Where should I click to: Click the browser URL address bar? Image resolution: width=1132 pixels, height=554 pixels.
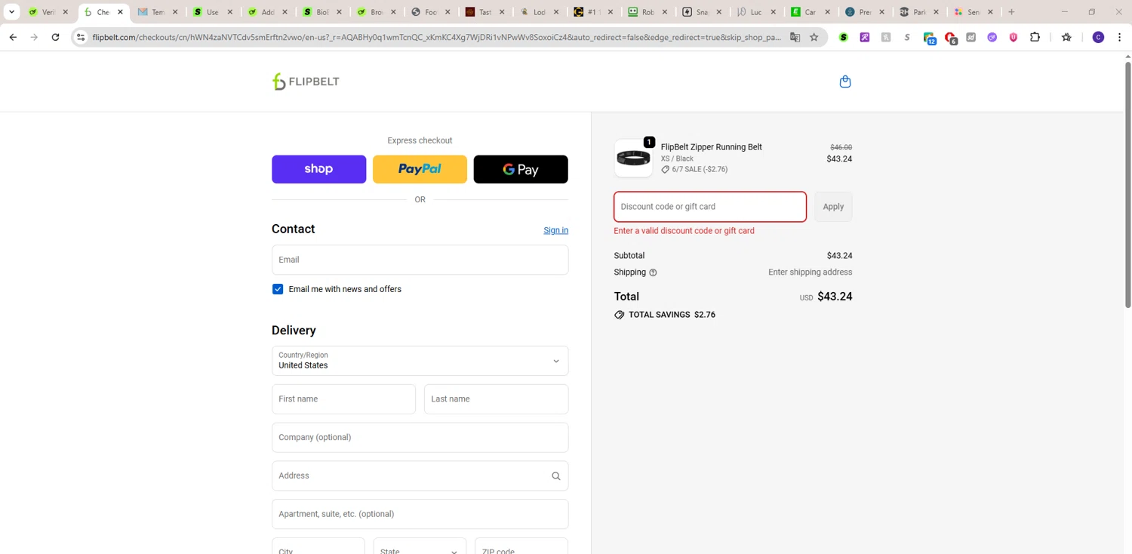[436, 37]
